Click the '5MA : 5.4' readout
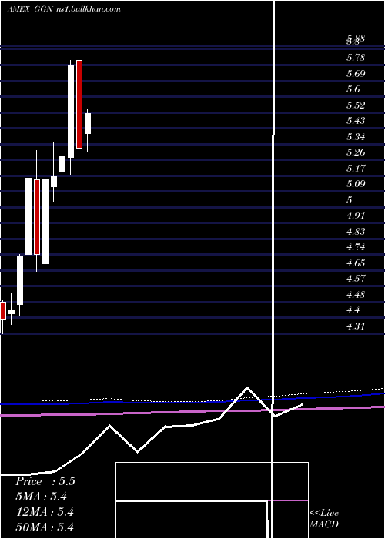385x539 pixels. [x=41, y=497]
